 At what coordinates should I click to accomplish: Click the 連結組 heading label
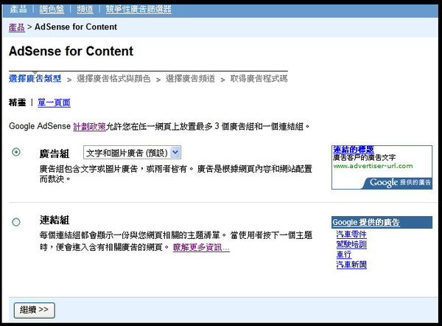[x=55, y=220]
